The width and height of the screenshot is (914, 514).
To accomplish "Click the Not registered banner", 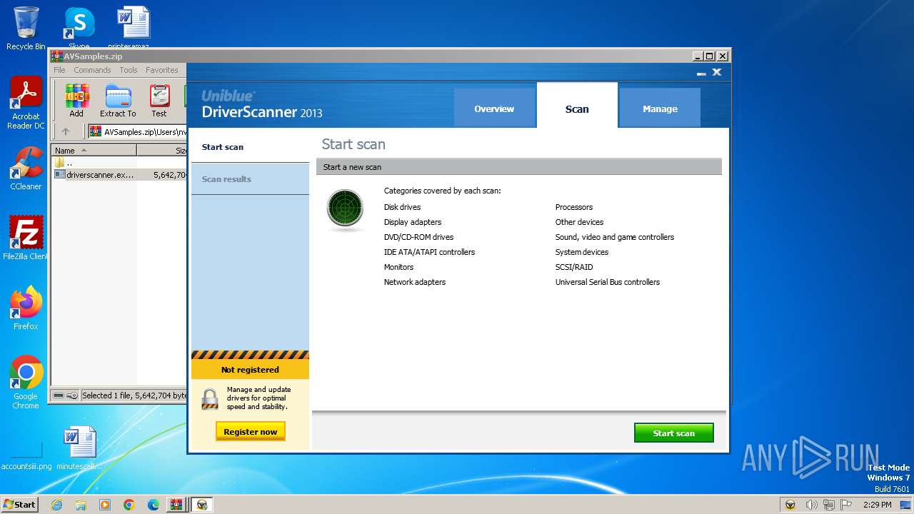I will (x=250, y=370).
